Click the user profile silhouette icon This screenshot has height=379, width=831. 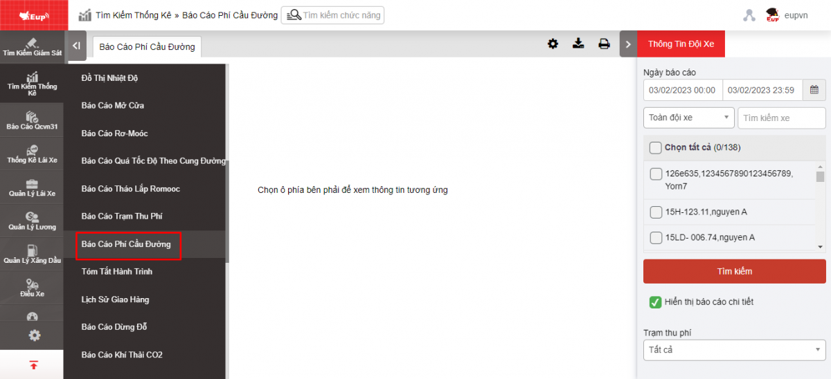coord(749,15)
